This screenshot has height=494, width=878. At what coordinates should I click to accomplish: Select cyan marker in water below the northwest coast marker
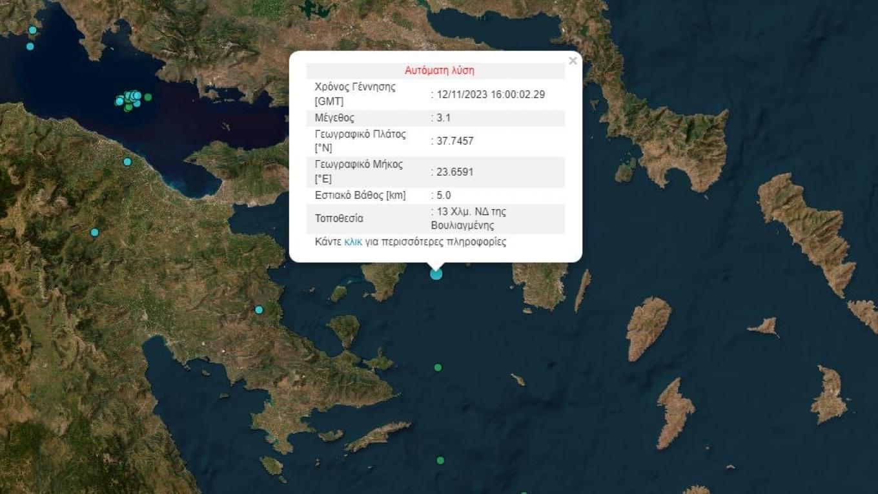point(30,46)
